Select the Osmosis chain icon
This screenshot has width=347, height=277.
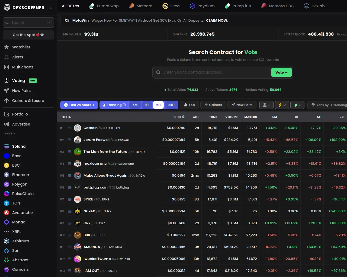click(x=7, y=269)
